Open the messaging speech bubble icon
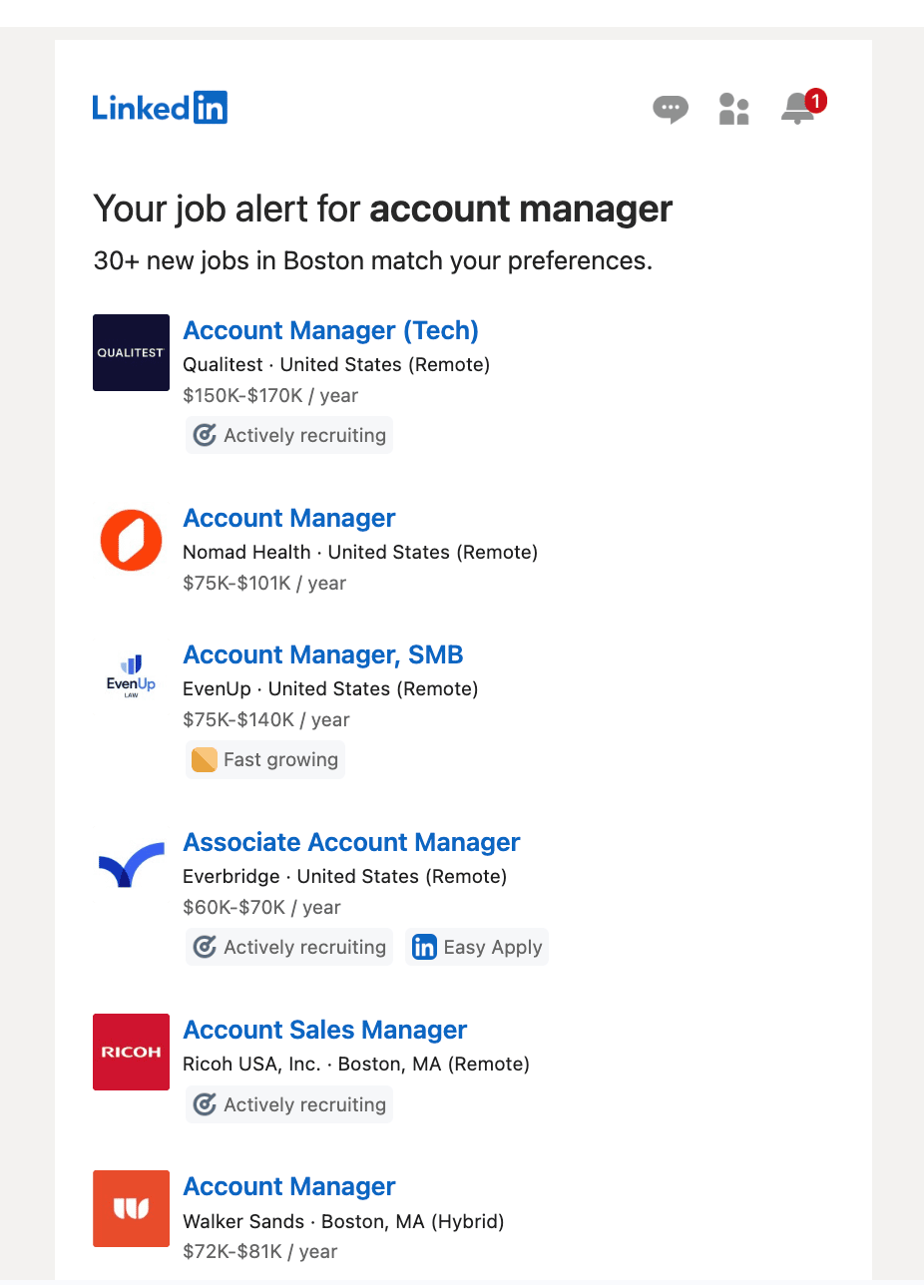924x1285 pixels. pos(670,108)
